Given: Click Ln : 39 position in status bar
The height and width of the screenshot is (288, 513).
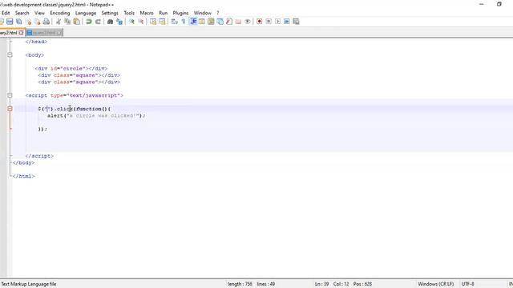Looking at the screenshot, I should [321, 284].
